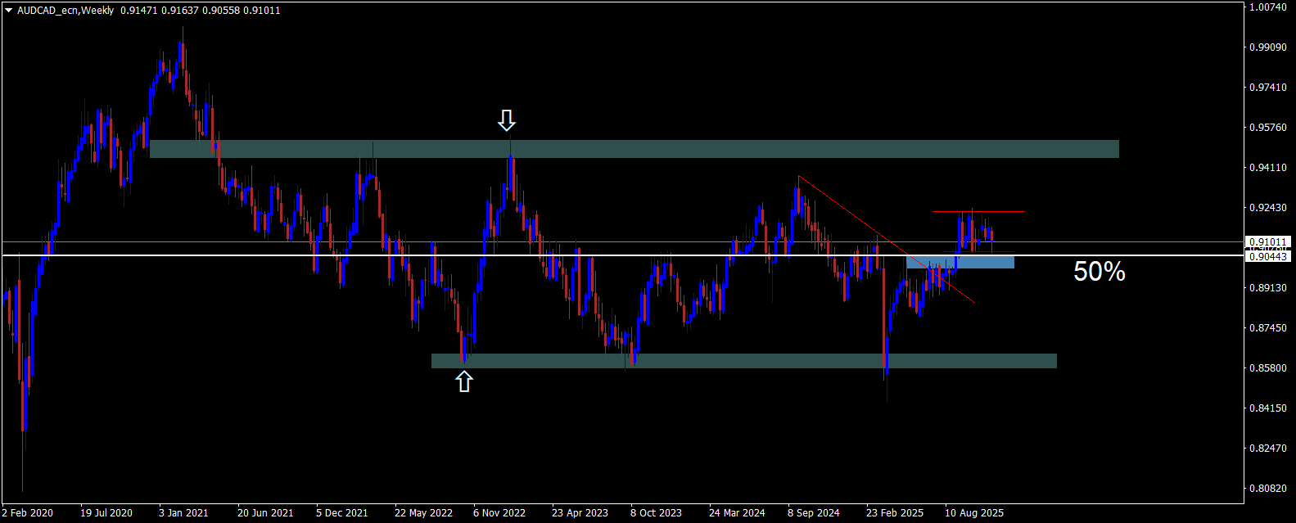
Task: Click the 24 Mar 2024 date label
Action: coord(737,513)
